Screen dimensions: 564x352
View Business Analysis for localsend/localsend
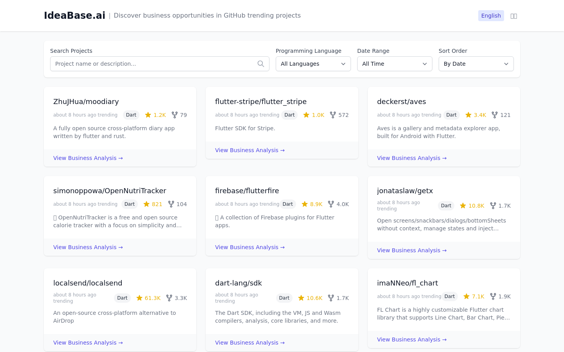[88, 343]
